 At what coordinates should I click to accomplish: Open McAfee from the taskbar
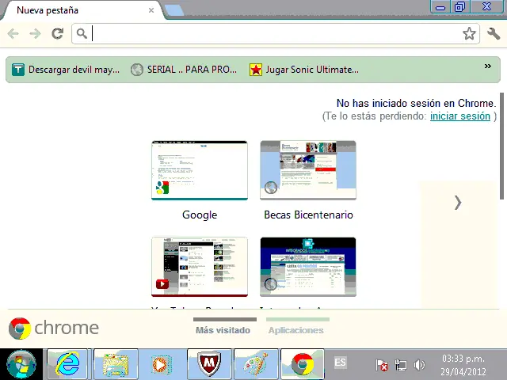click(209, 364)
